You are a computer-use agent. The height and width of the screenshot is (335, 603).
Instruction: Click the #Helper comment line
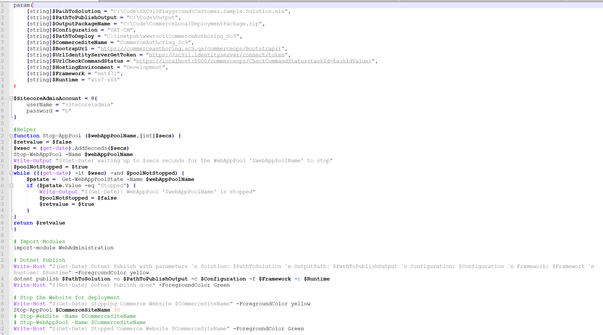point(25,129)
